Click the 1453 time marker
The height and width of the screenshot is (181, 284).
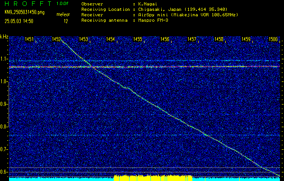[x=84, y=39]
